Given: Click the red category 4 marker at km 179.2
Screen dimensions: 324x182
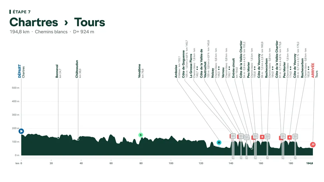Looking at the screenshot, I should [x=290, y=138].
